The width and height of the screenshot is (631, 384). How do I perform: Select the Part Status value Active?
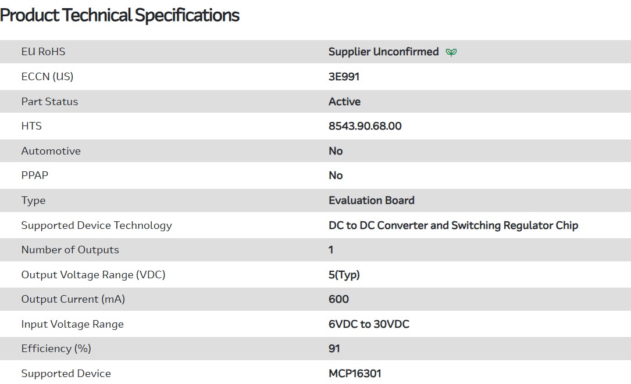point(344,102)
